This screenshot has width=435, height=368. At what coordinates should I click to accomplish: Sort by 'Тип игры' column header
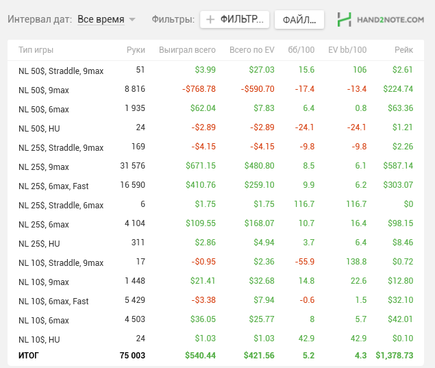36,50
